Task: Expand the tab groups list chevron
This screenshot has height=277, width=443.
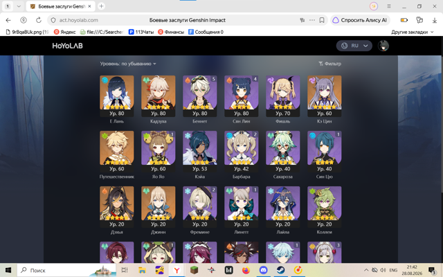Action: (19, 6)
